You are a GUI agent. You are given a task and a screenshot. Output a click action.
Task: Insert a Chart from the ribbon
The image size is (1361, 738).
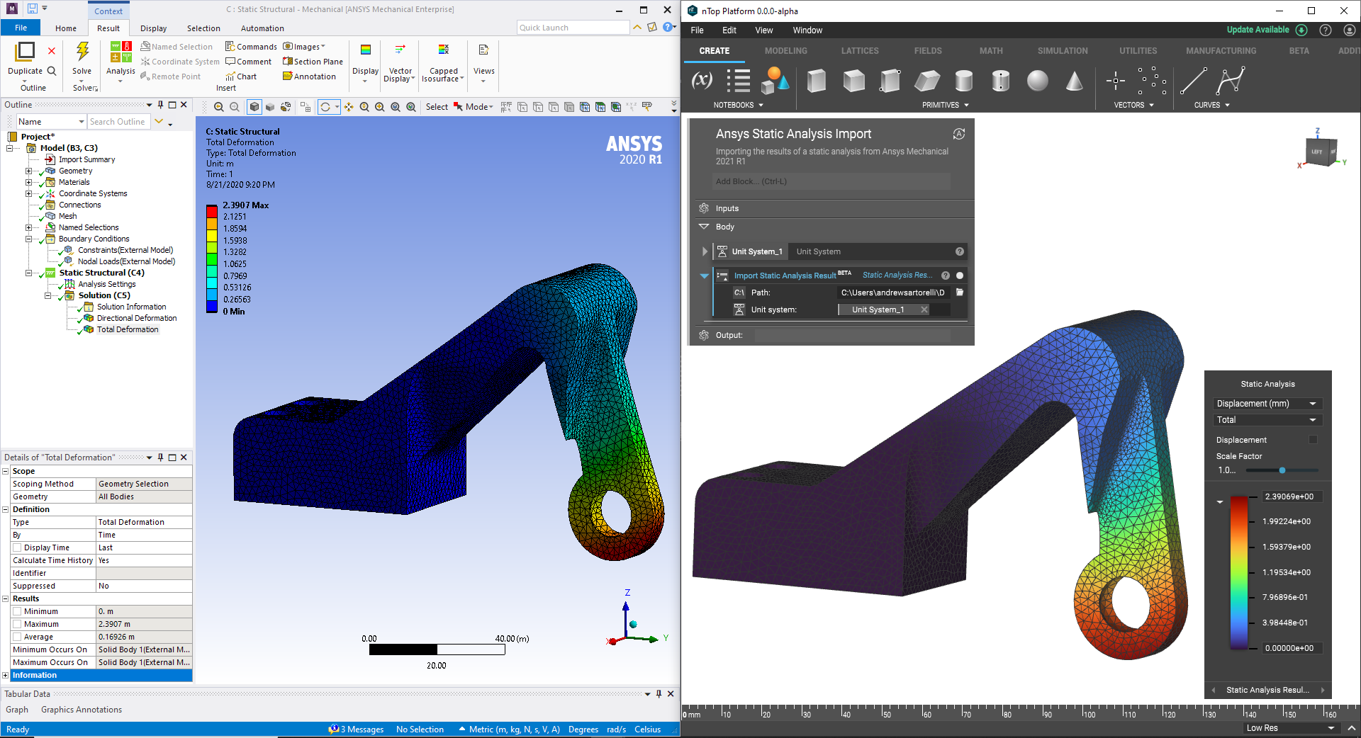241,76
